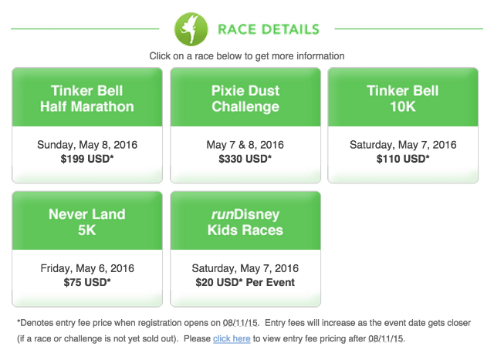494x363 pixels.
Task: Click the RACE DETAILS heading text
Action: click(x=268, y=30)
